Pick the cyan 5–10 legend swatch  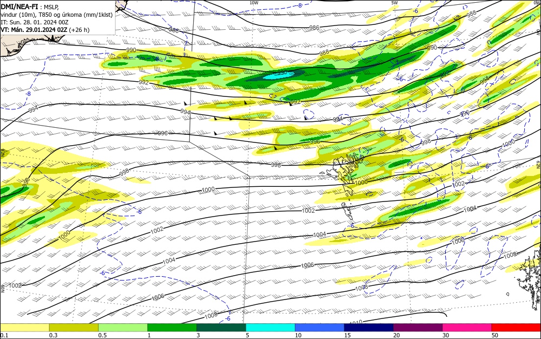pos(270,328)
